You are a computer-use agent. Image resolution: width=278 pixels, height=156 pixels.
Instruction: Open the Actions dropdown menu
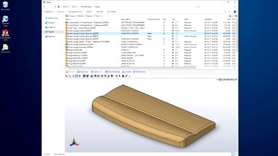[73, 16]
